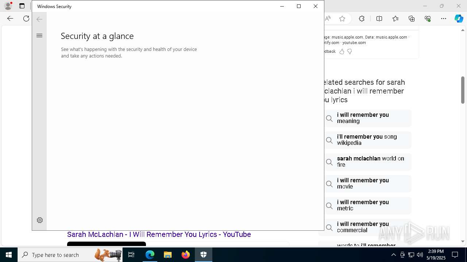This screenshot has height=262, width=467.
Task: Toggle Read aloud in Edge address bar
Action: tap(328, 19)
